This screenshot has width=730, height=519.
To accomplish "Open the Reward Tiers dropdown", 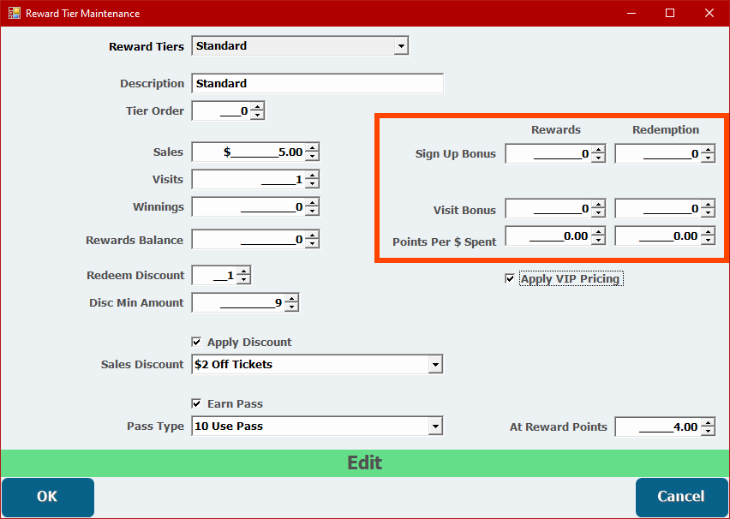I will click(401, 46).
